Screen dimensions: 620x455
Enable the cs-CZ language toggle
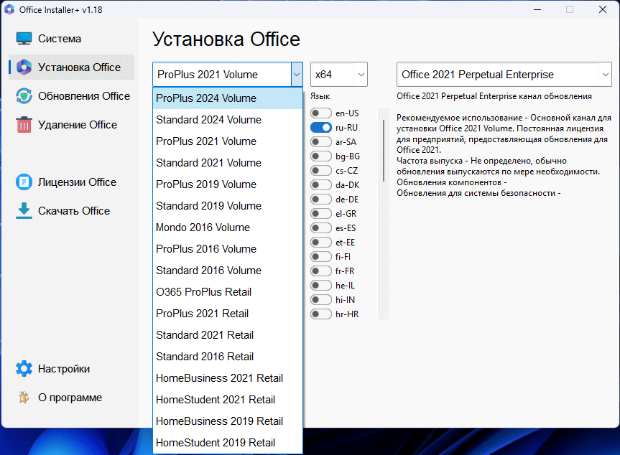pyautogui.click(x=320, y=171)
